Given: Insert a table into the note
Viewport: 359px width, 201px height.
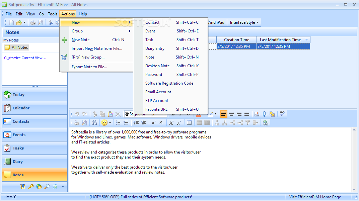Looking at the screenshot, I should coord(189,123).
